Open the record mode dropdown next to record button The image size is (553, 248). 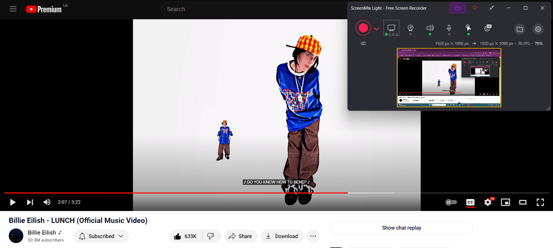coord(377,28)
